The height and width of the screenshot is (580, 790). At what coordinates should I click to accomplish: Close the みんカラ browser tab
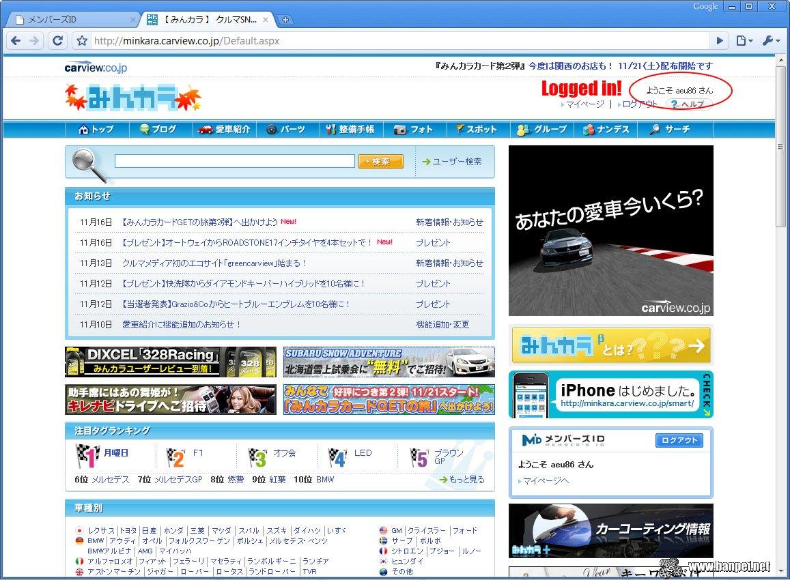point(266,20)
